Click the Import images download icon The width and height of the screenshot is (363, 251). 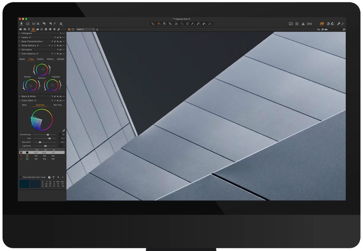[21, 24]
